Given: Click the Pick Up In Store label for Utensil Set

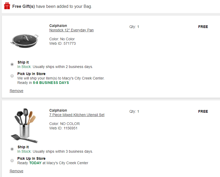Looking at the screenshot, I should 31,158.
